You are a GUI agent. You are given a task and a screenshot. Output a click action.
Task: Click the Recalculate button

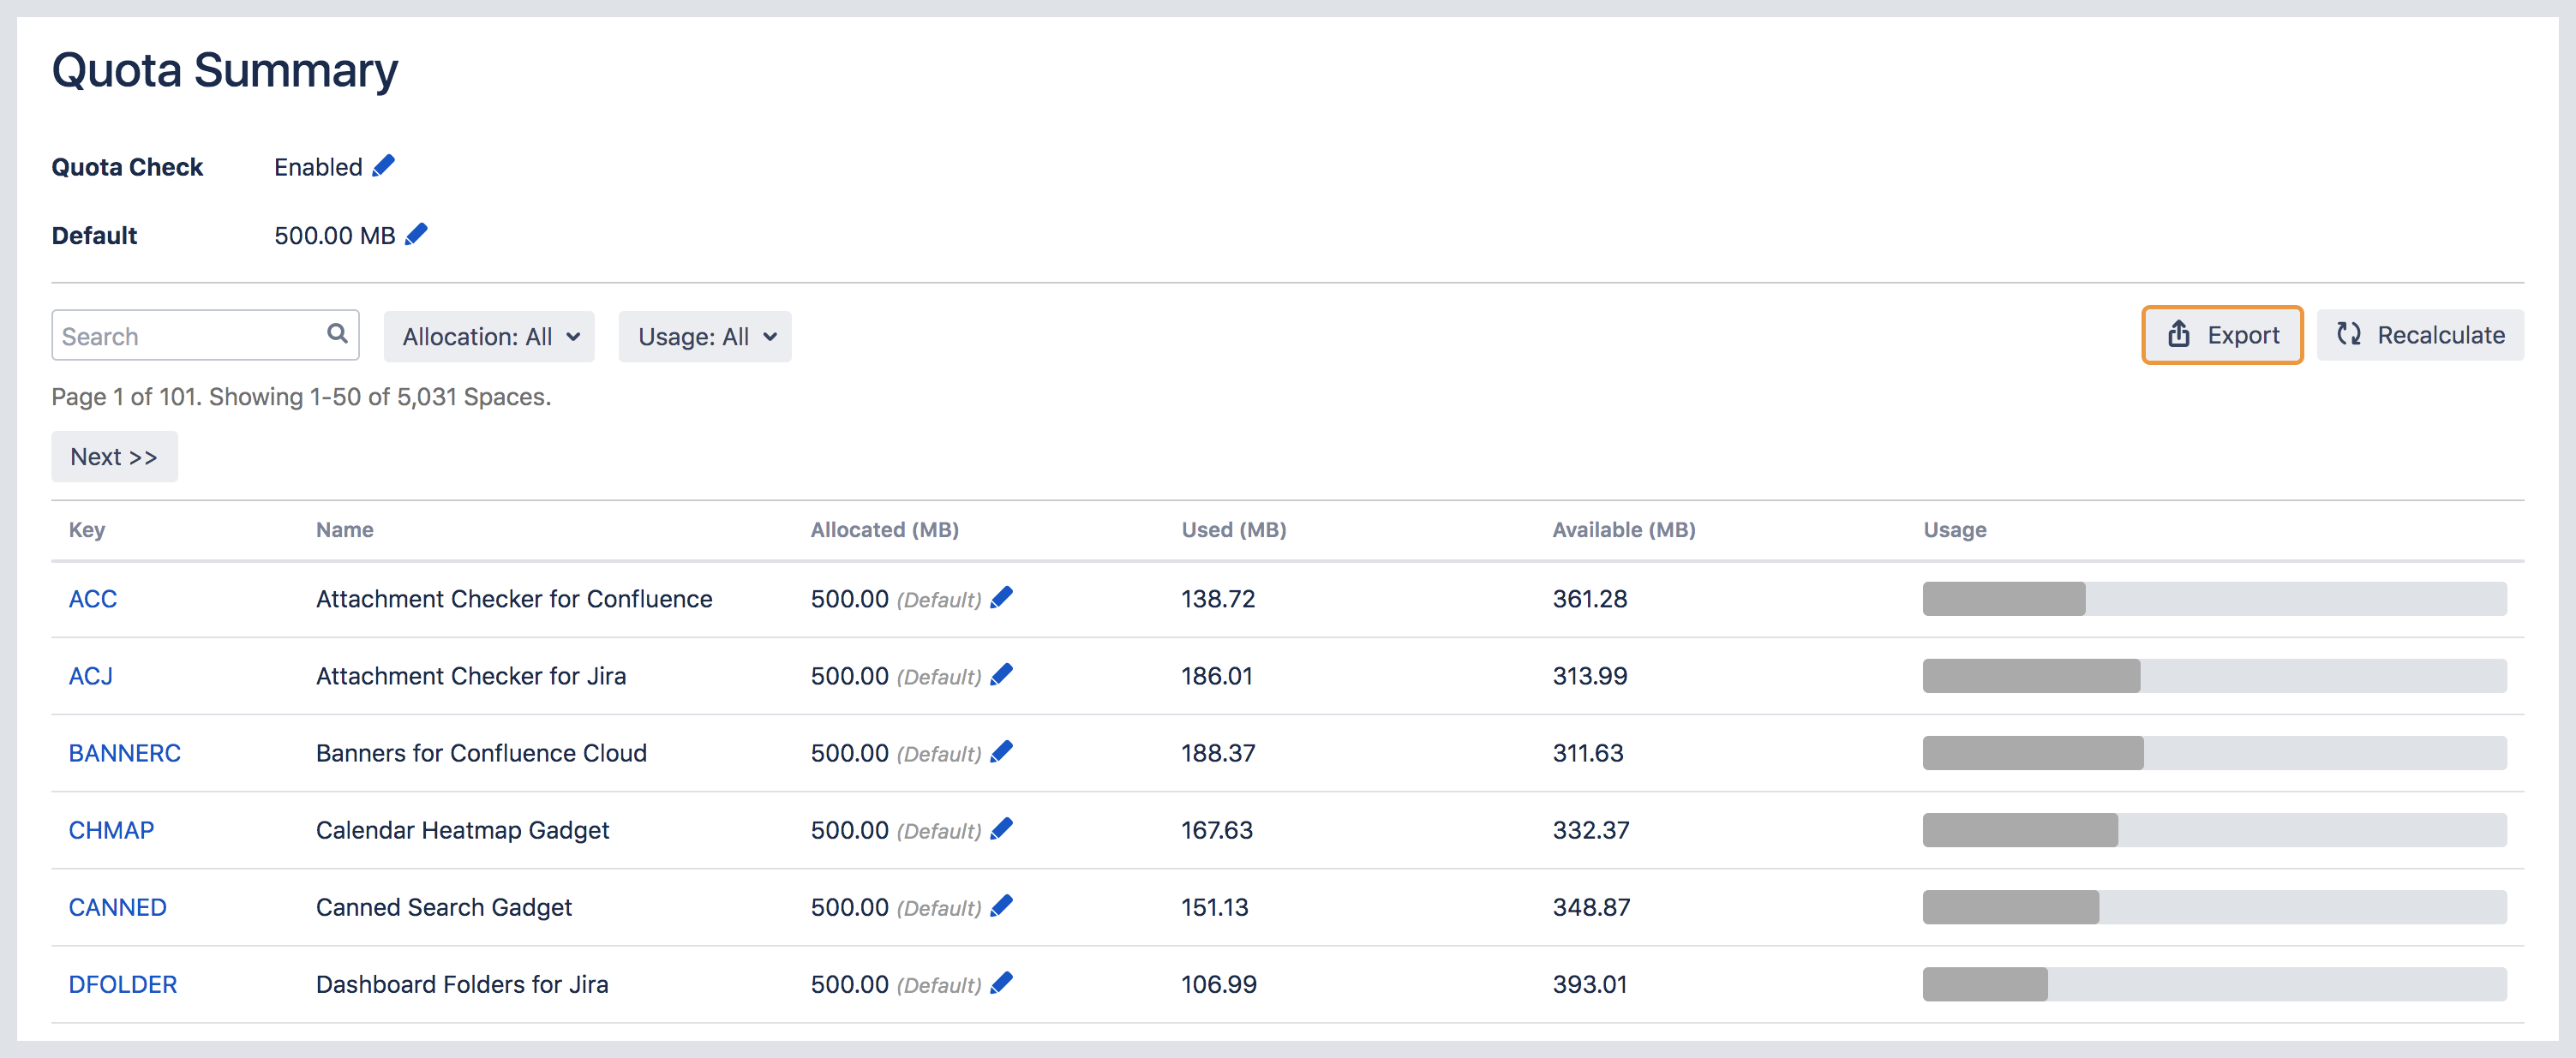2420,335
